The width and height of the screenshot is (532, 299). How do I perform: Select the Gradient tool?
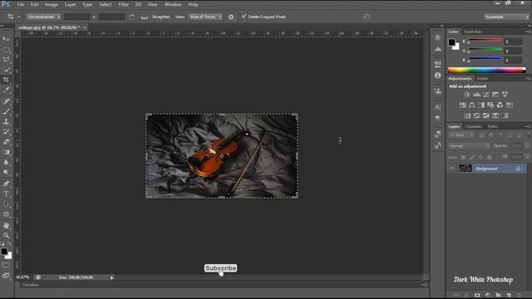tap(6, 152)
